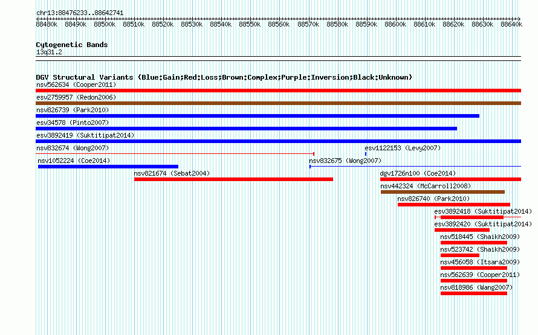Open the nsv456058 (Itsara2009) label

pyautogui.click(x=480, y=262)
